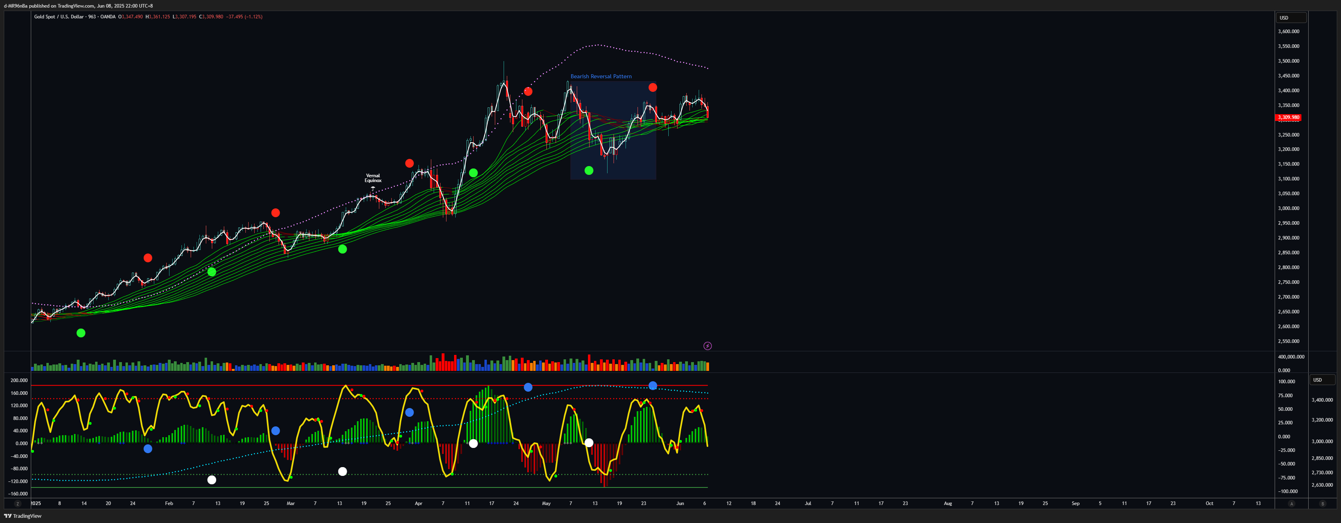Click the 2,550.000 price axis label

click(1288, 342)
